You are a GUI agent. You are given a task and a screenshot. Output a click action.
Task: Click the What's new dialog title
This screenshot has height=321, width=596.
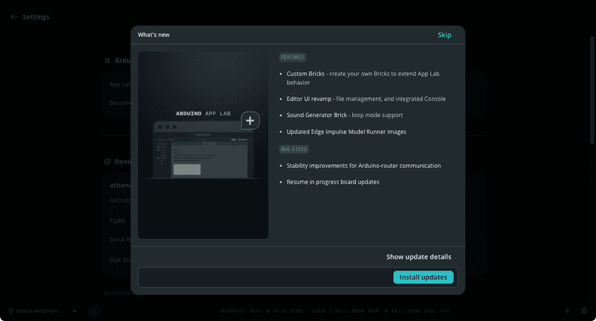(x=153, y=35)
